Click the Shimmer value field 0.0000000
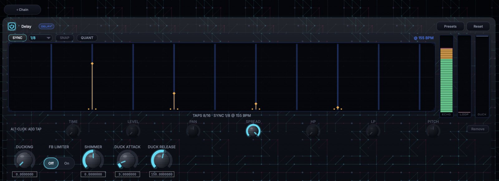This screenshot has width=499, height=181. [x=93, y=174]
